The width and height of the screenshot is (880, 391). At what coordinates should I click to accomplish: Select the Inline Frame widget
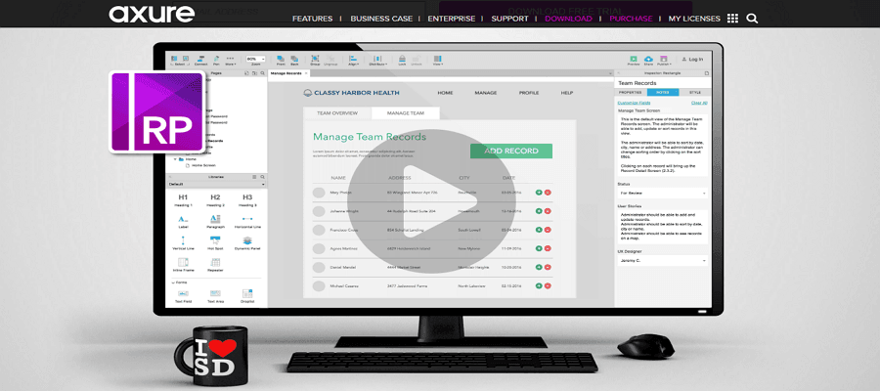click(183, 264)
